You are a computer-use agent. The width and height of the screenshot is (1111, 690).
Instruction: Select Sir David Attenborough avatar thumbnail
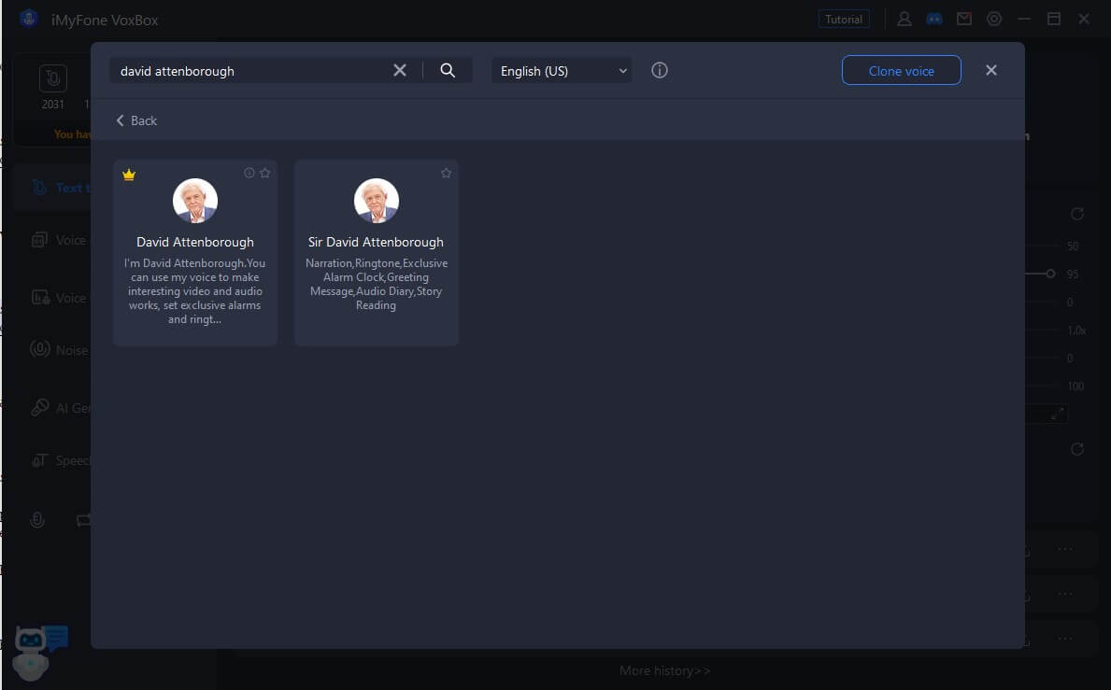pos(377,200)
